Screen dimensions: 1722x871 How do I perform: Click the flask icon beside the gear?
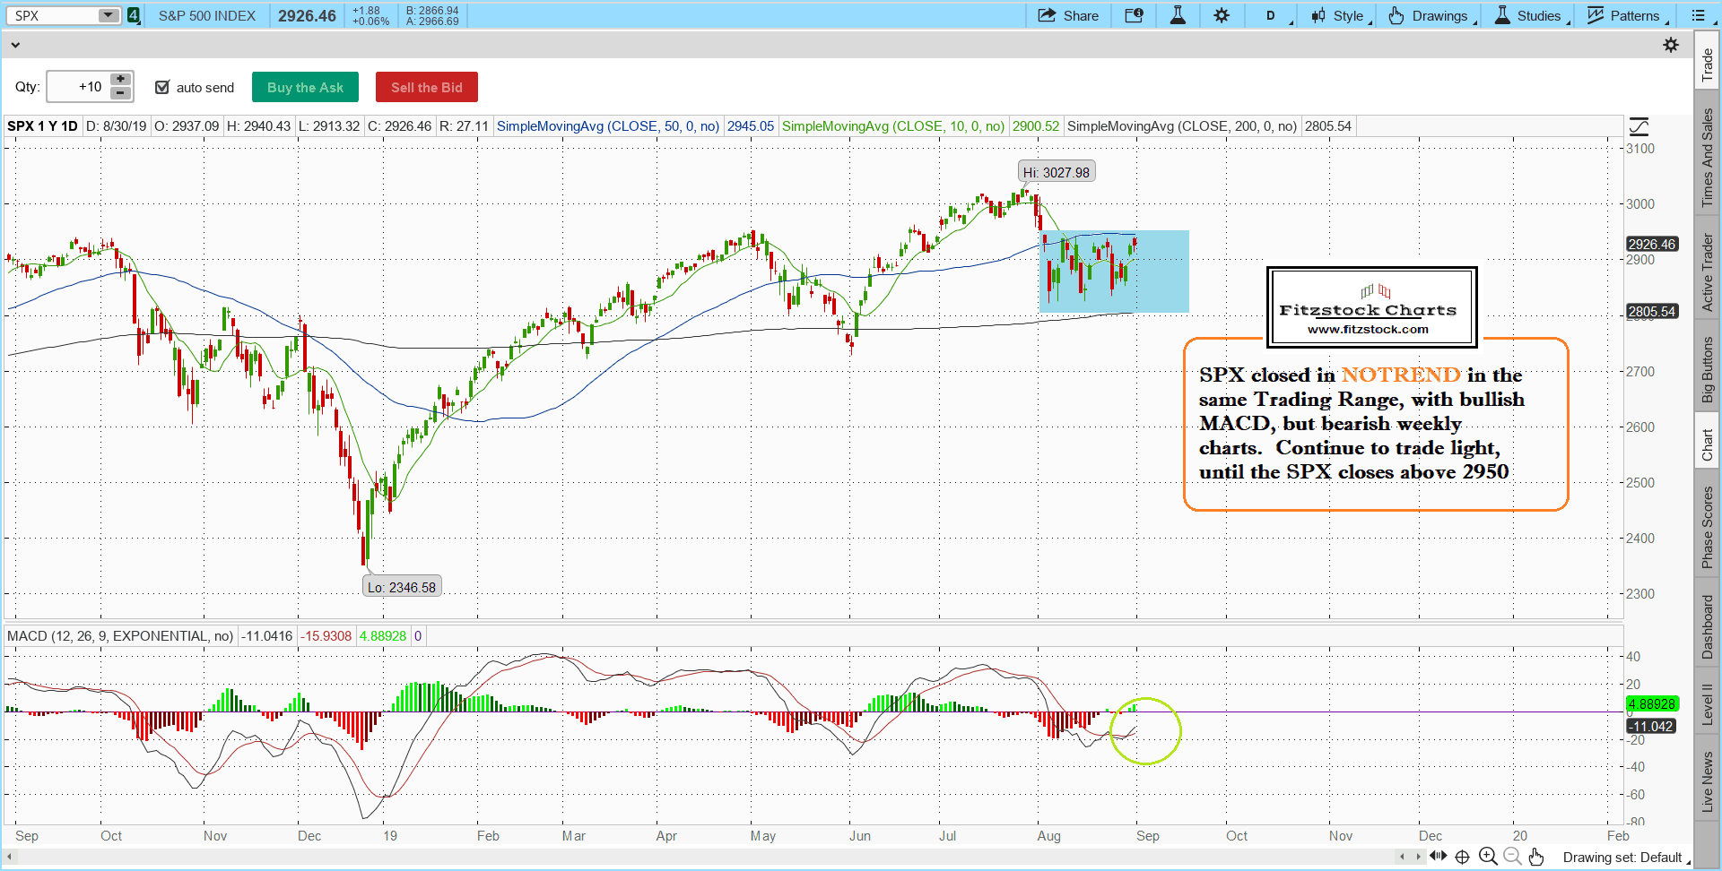point(1178,15)
